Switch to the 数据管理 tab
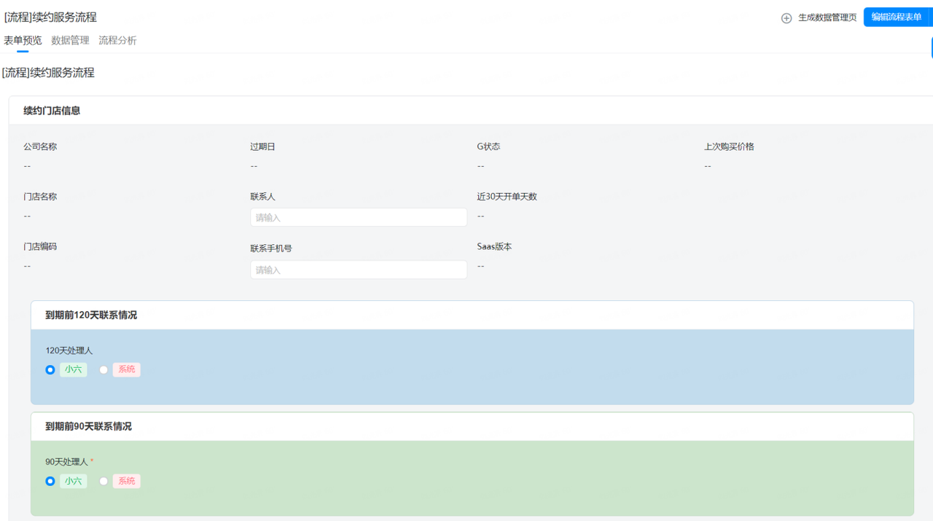The image size is (933, 521). (70, 41)
